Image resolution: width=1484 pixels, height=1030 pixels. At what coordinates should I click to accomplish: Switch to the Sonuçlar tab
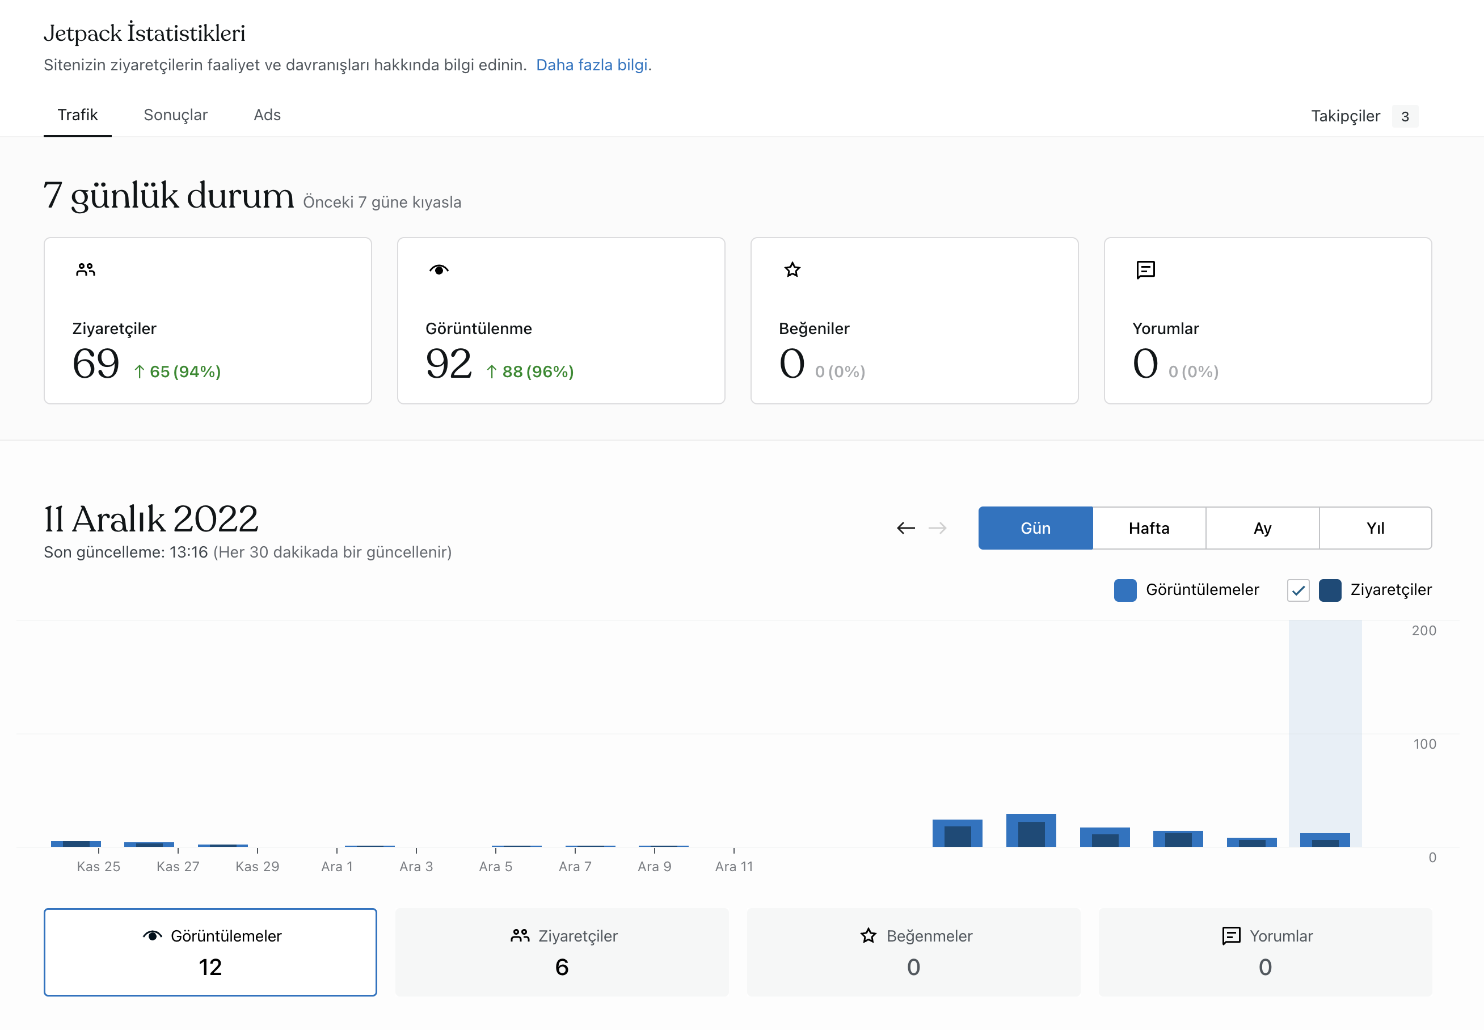coord(176,115)
